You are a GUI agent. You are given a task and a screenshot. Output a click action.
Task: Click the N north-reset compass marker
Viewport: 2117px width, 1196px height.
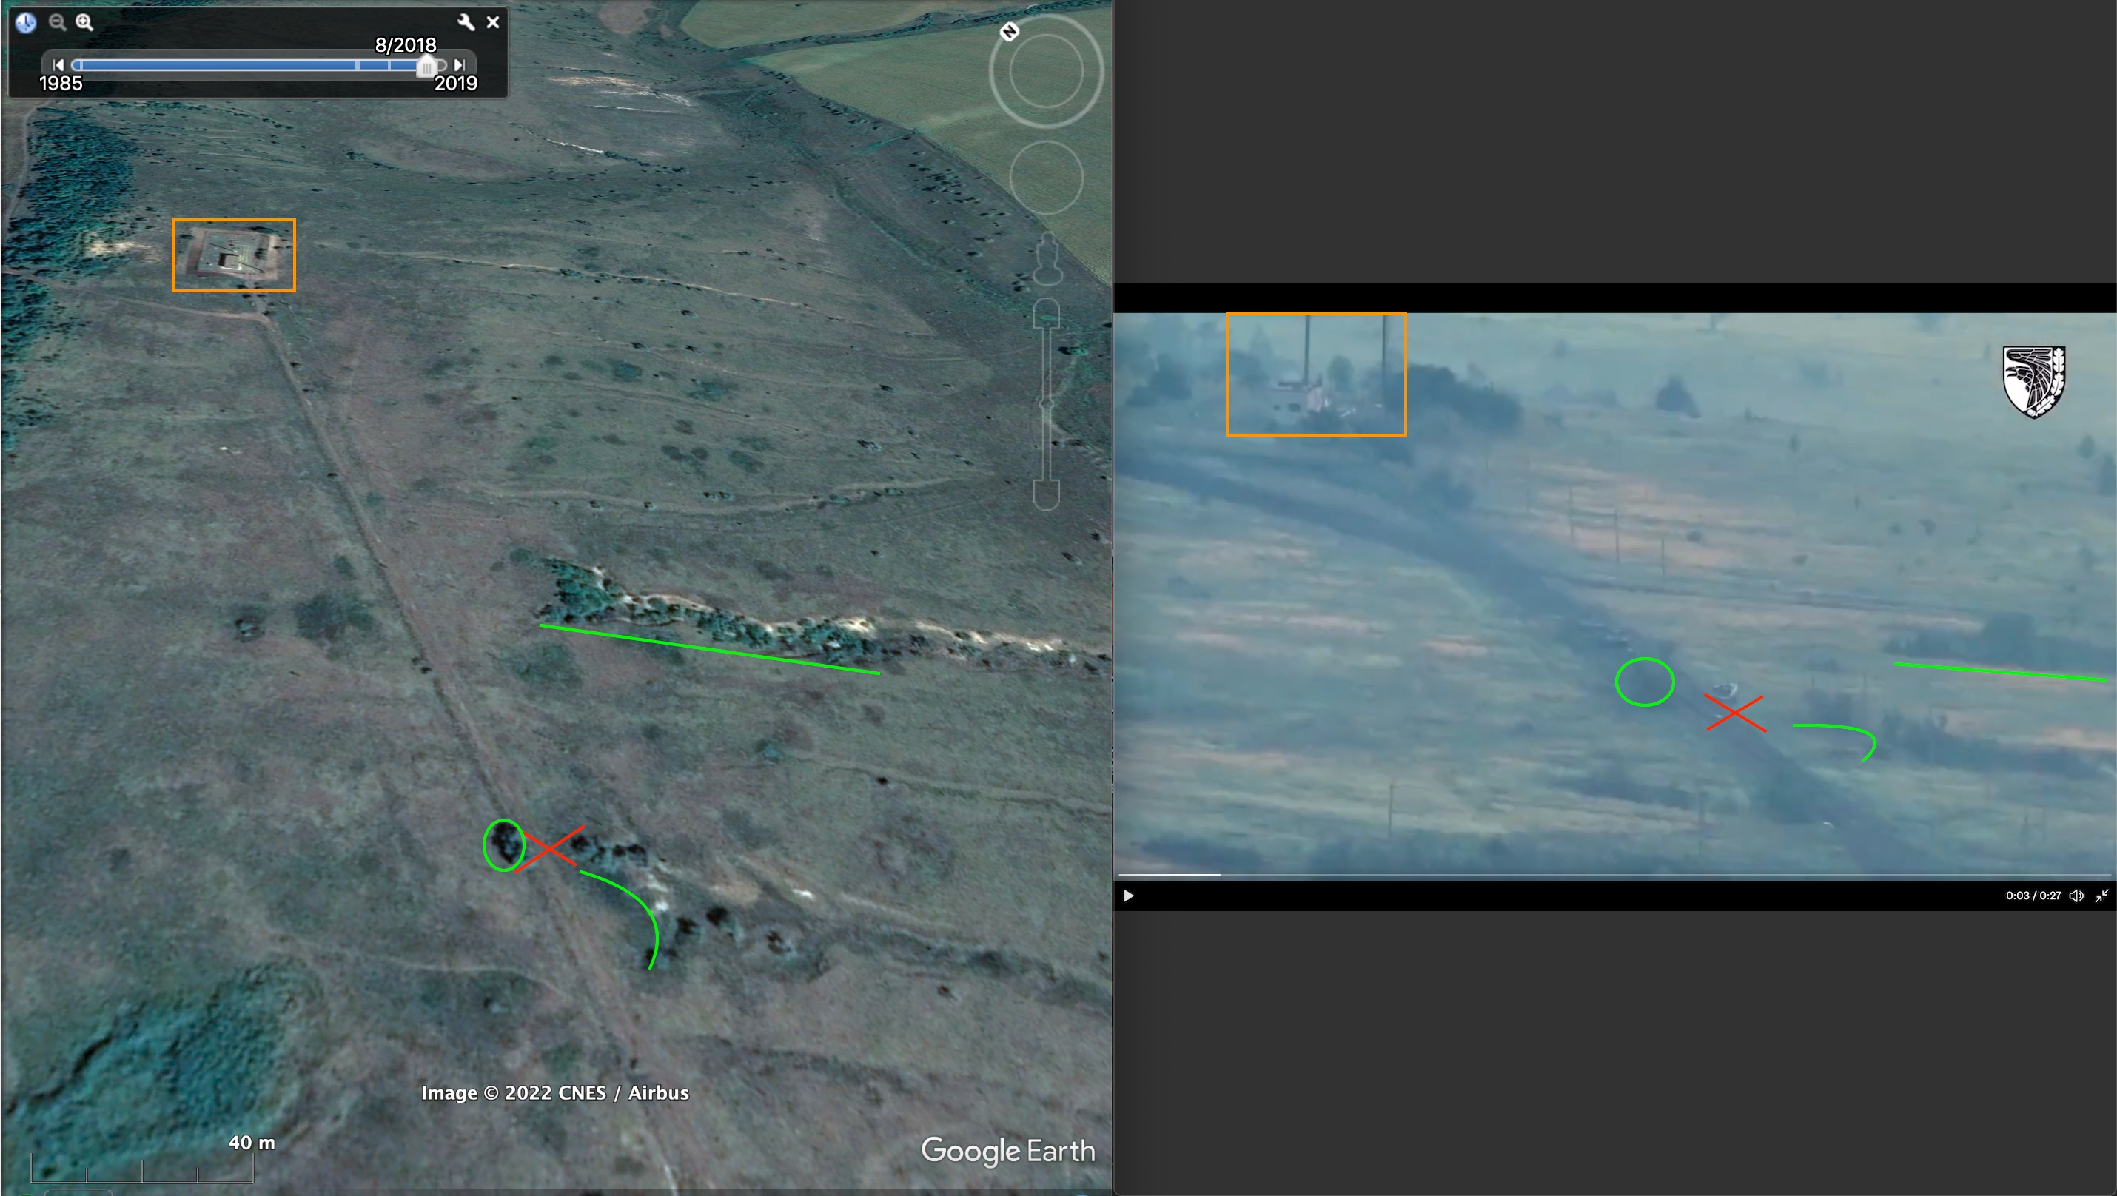coord(1010,32)
